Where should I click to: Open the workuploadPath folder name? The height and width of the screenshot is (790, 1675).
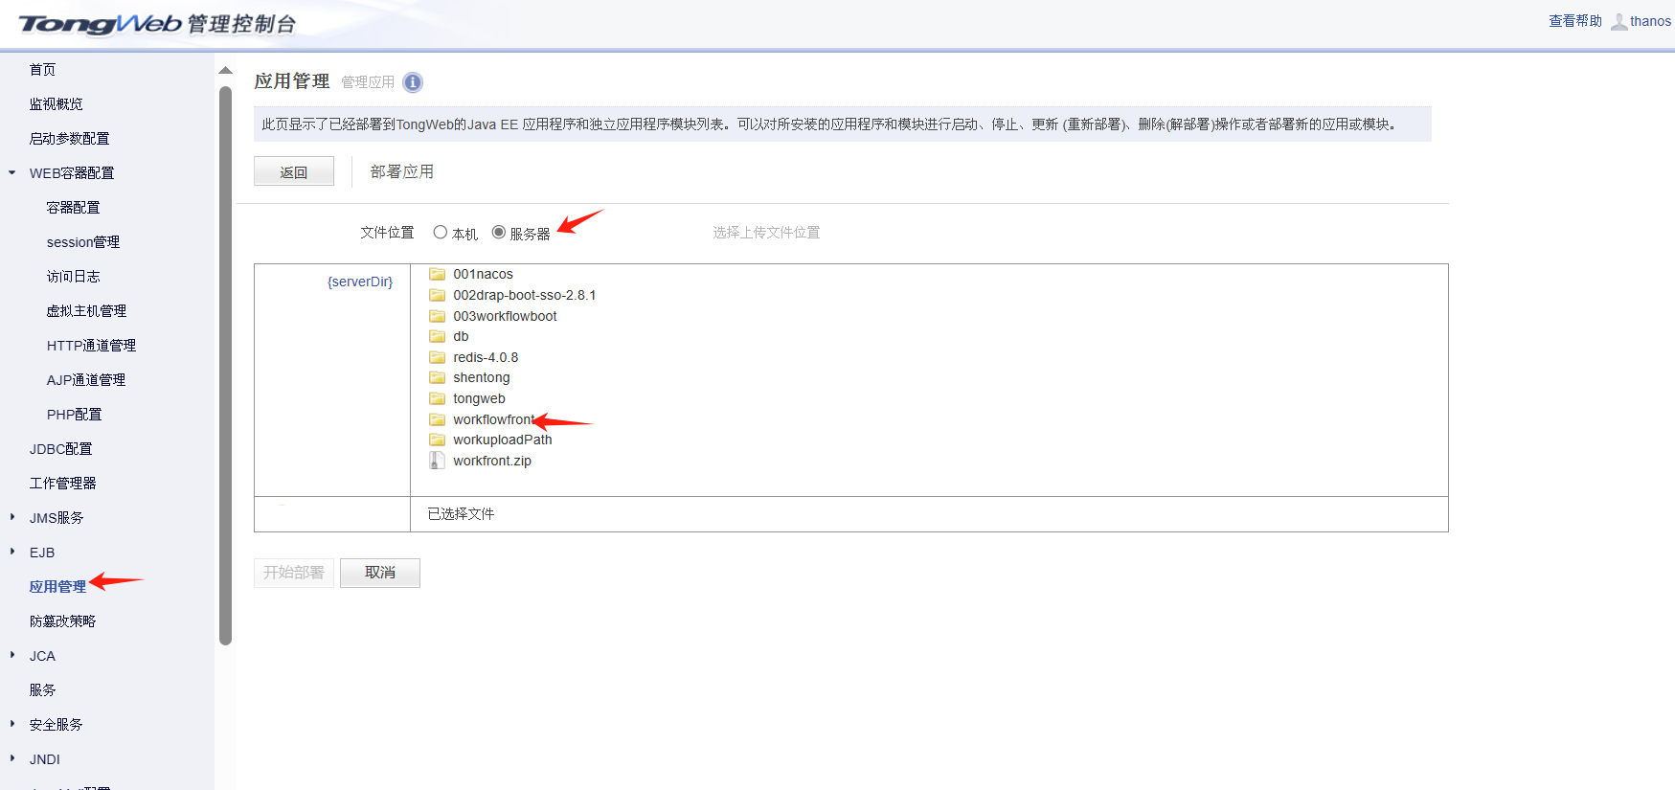[503, 440]
